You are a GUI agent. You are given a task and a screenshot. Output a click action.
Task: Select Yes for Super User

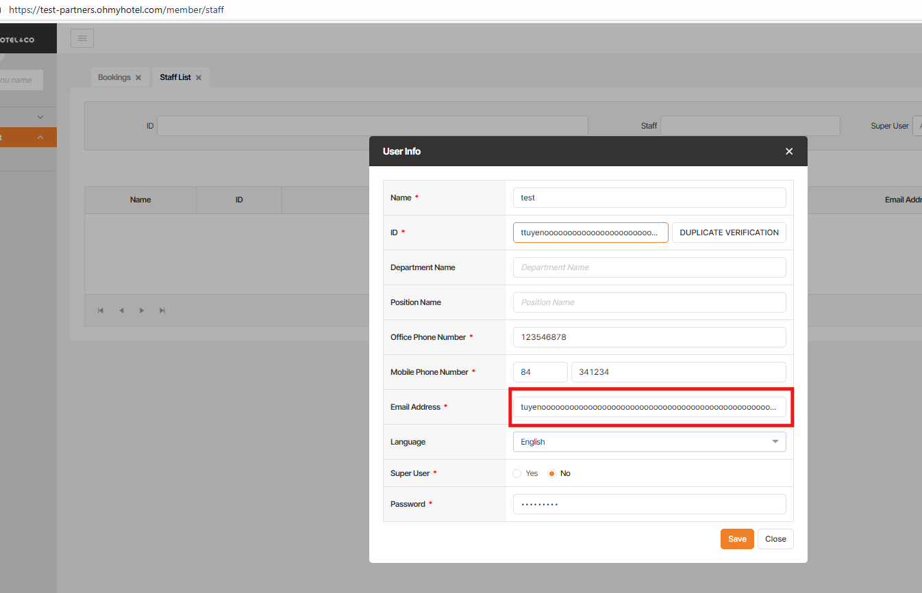[517, 473]
